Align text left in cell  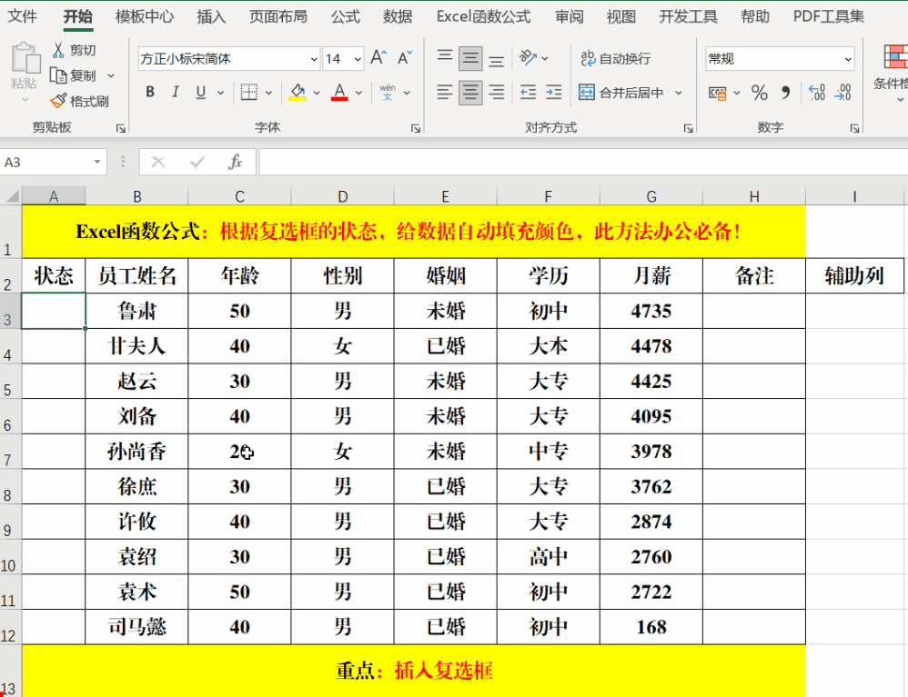[445, 92]
